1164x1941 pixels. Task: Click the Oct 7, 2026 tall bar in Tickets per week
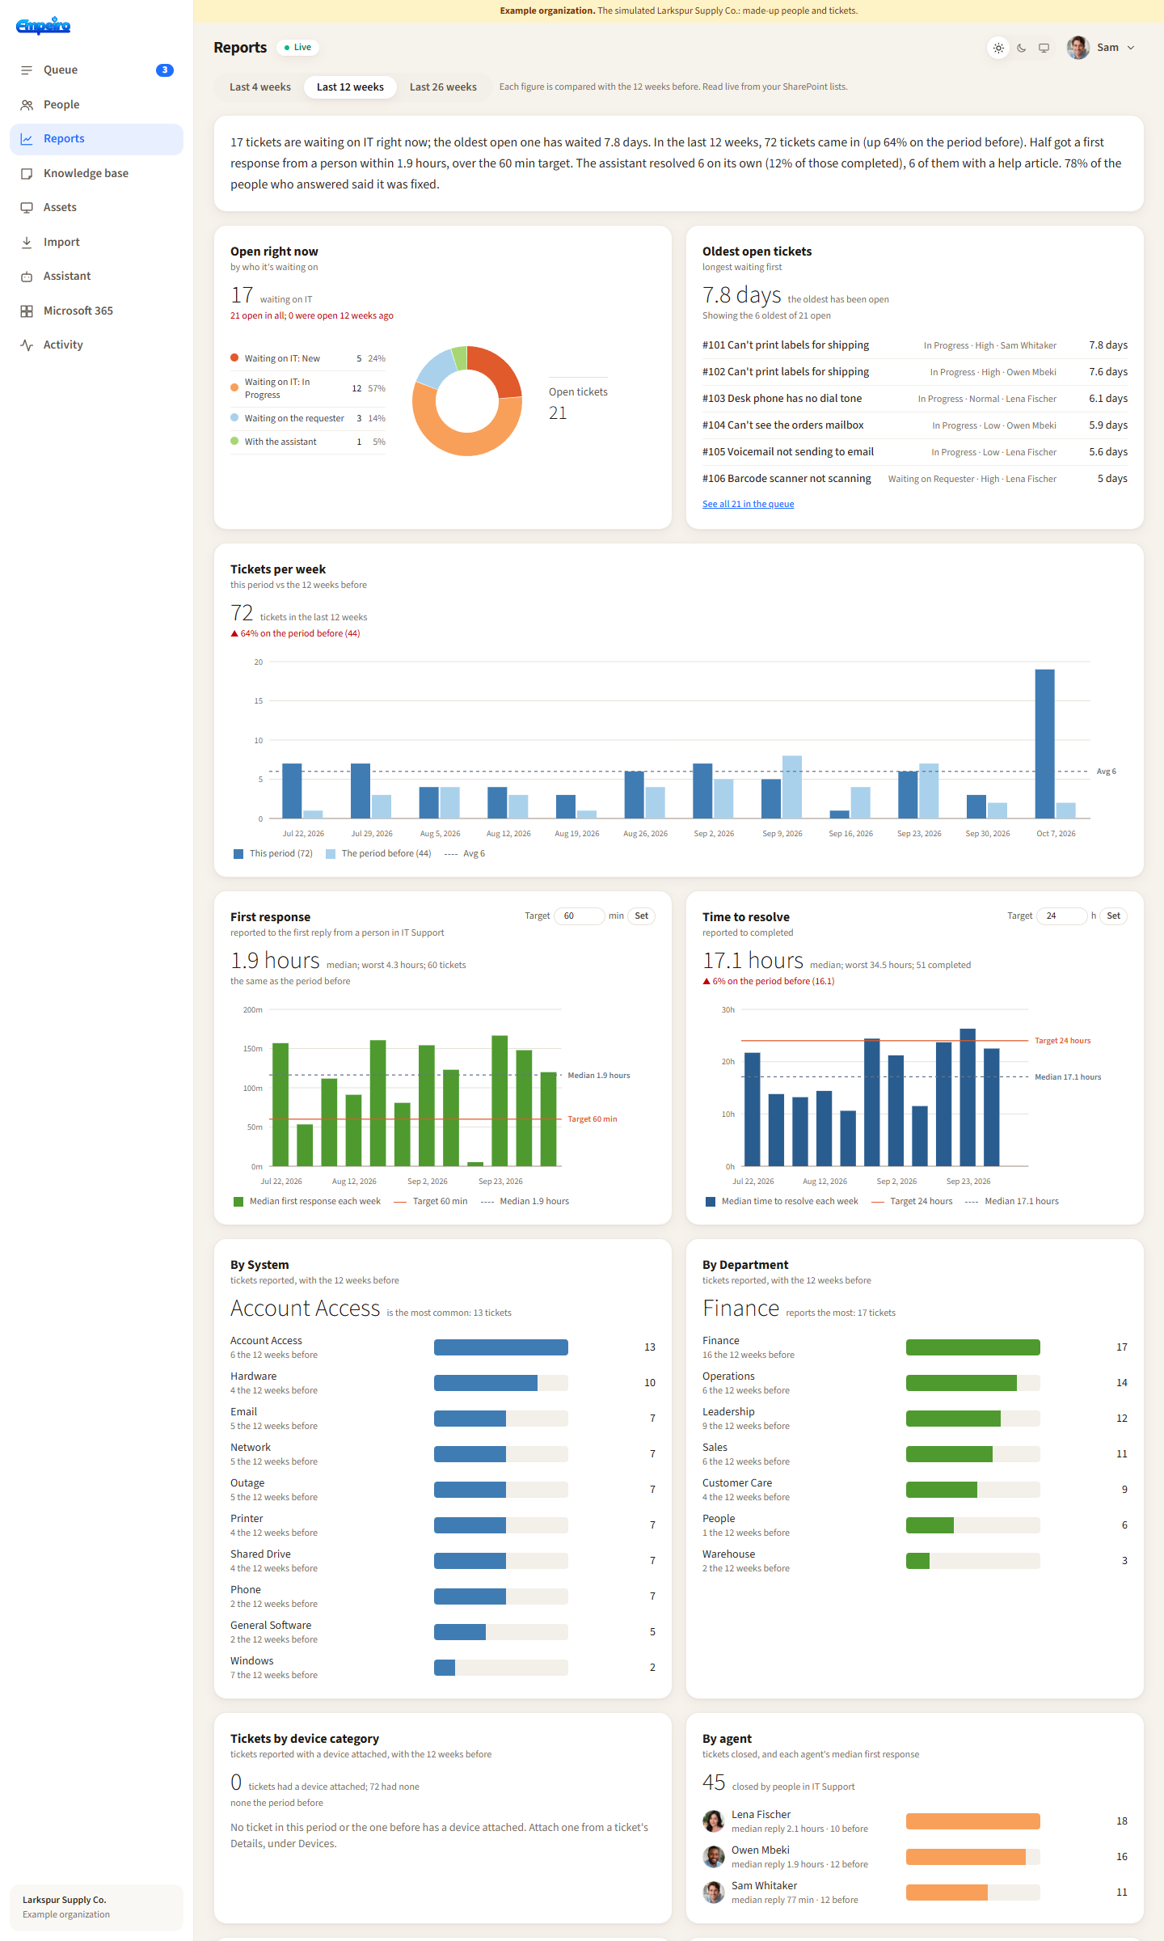click(1045, 744)
